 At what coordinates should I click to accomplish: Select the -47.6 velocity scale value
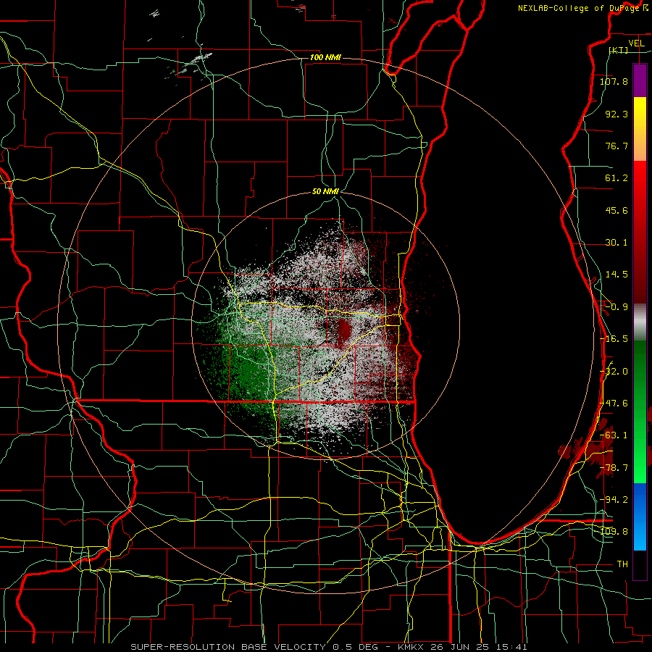point(614,404)
